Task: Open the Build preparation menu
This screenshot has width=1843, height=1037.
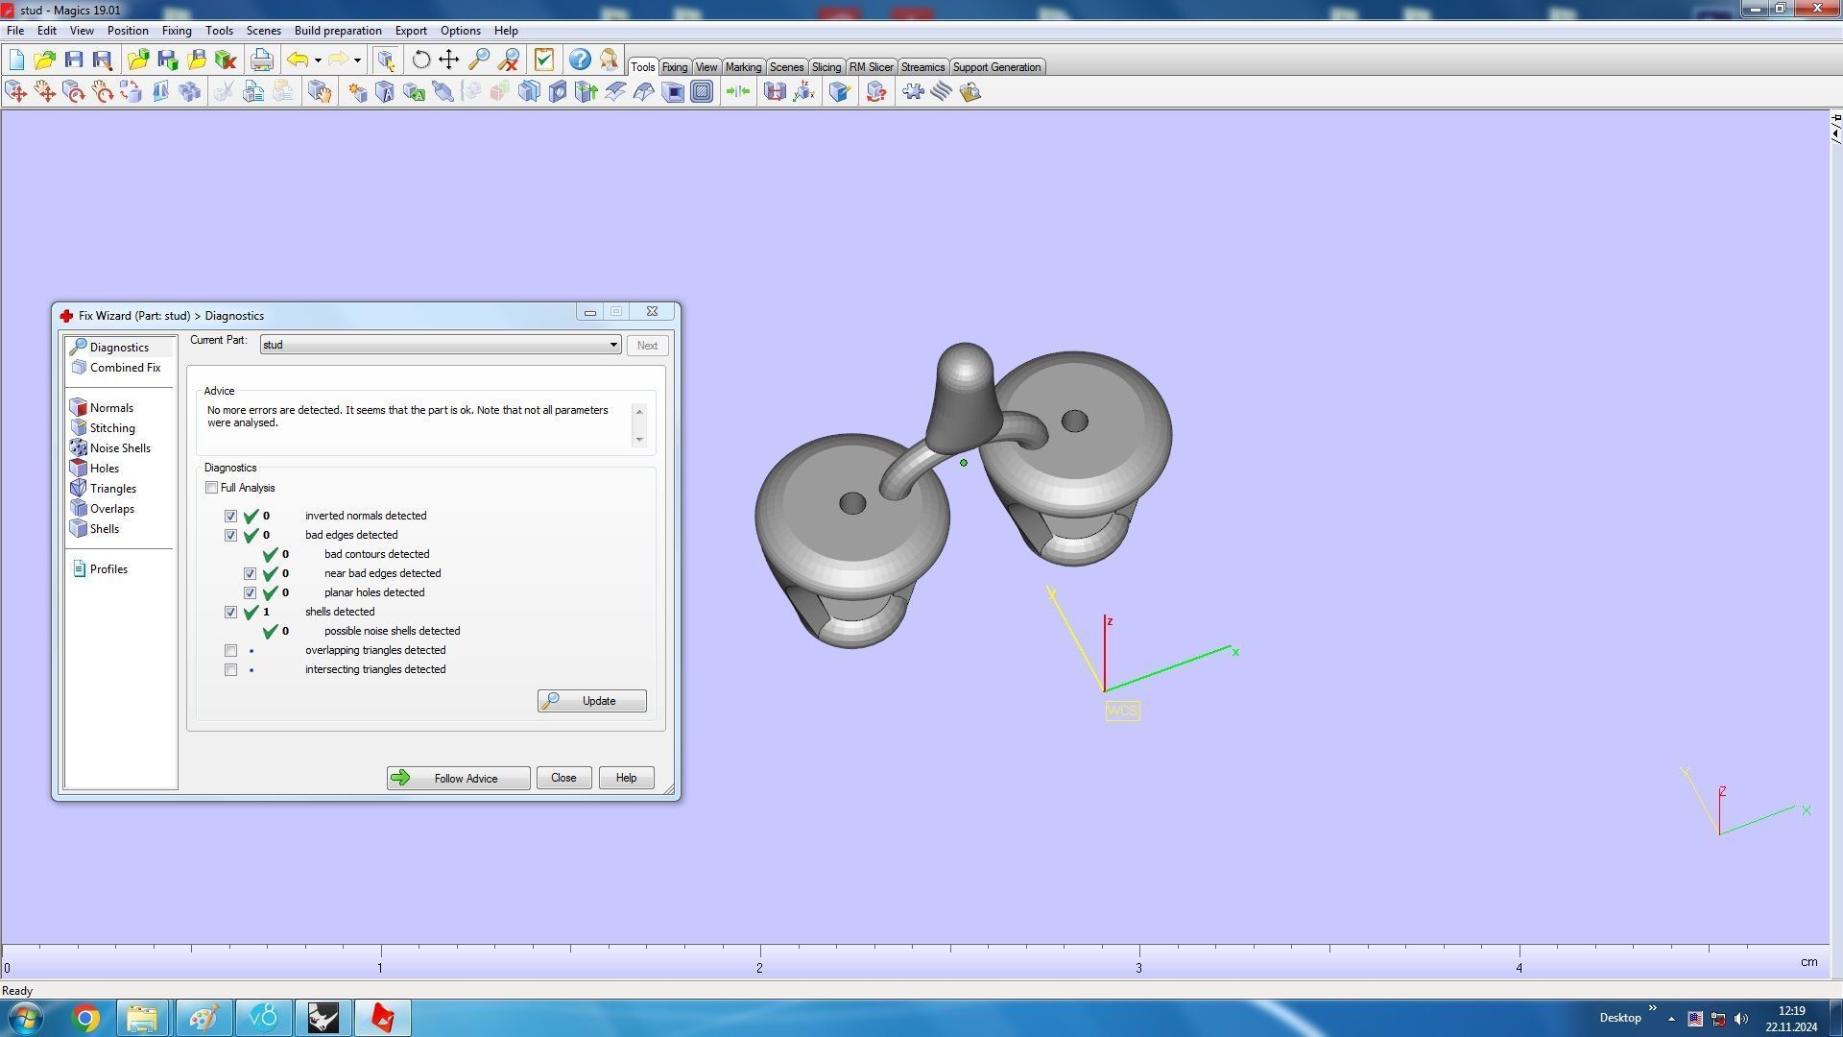Action: click(x=337, y=31)
